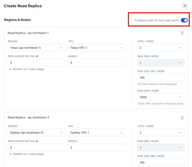This screenshot has height=167, width=192.
Task: Focus the Nodes field for Sydney replica
Action: pos(97,148)
